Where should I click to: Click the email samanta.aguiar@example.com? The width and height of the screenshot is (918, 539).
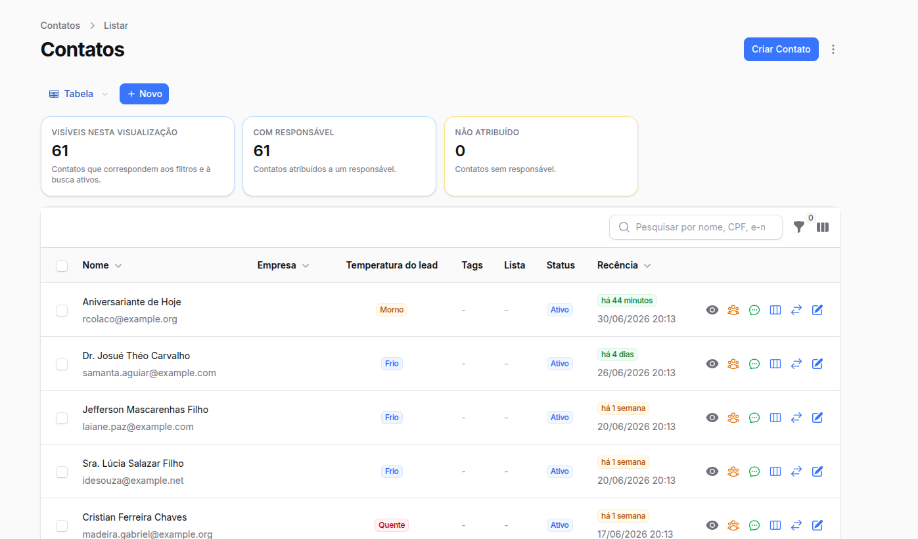tap(149, 373)
